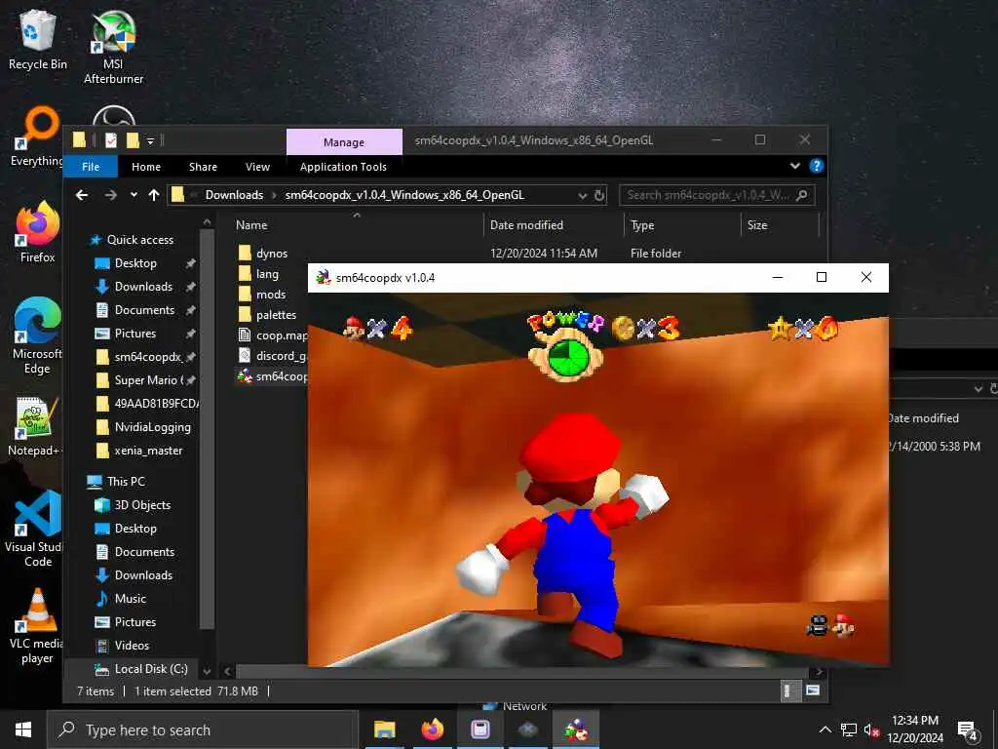Open the address bar history dropdown

pos(582,195)
